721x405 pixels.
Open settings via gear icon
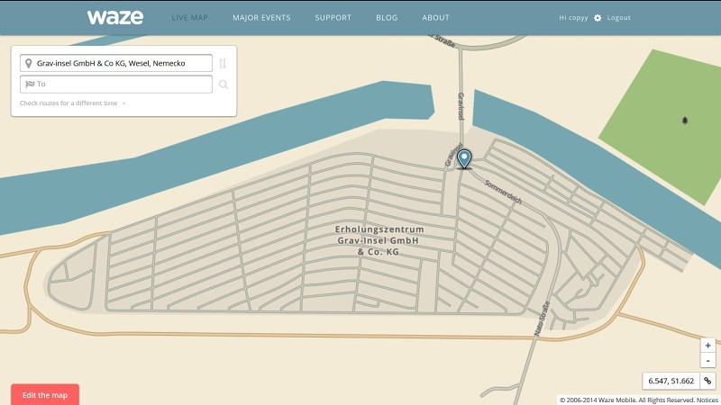pyautogui.click(x=598, y=18)
